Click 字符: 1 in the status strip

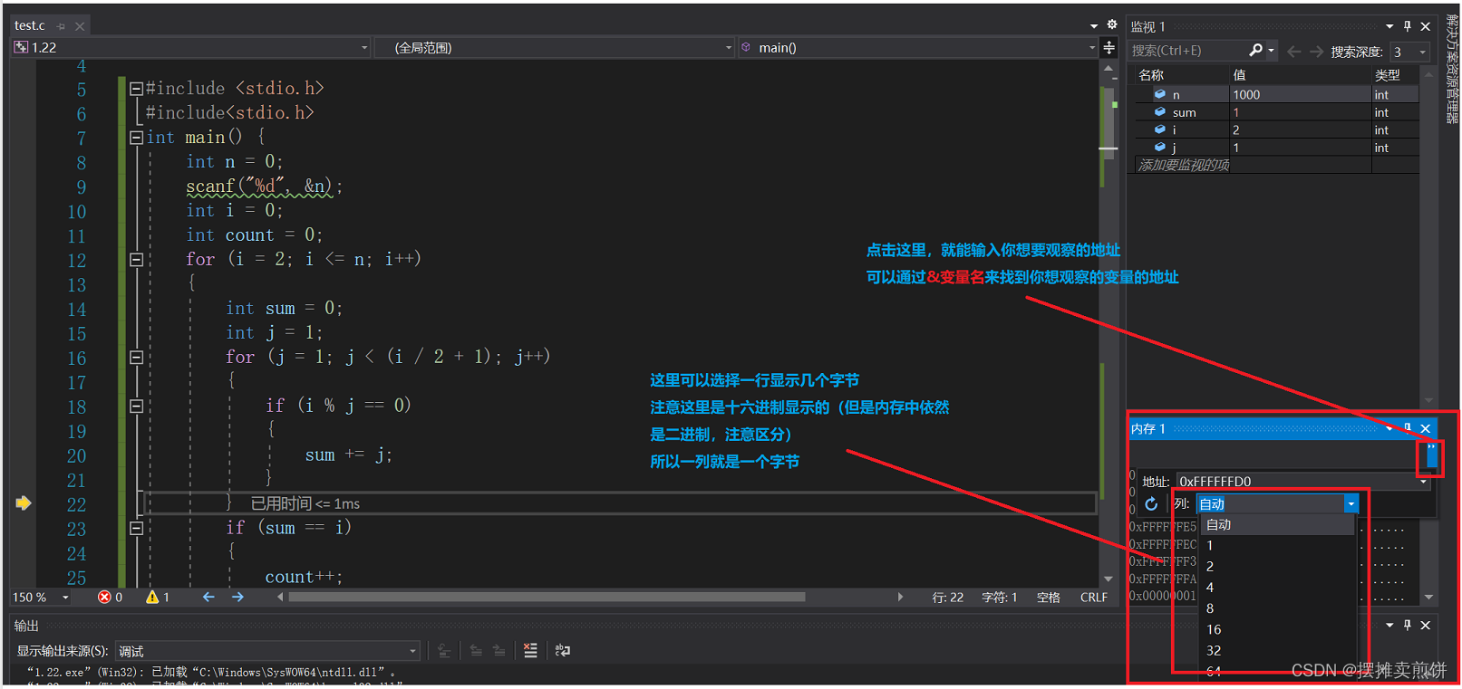pyautogui.click(x=999, y=598)
